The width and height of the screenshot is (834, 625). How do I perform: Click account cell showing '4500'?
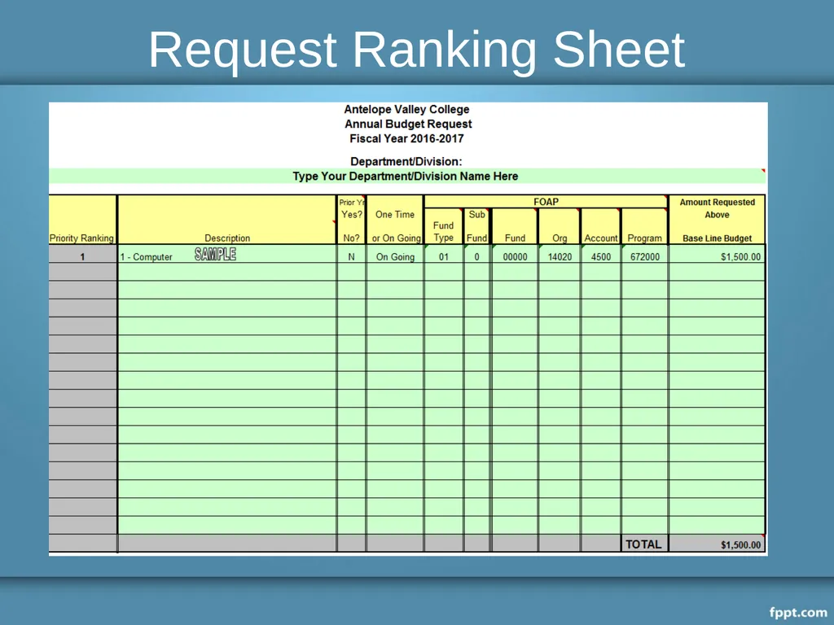[x=601, y=254]
